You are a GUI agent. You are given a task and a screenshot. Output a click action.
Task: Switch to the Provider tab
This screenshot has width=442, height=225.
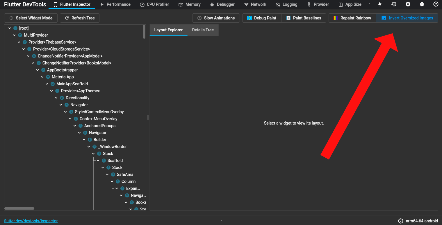coord(318,4)
